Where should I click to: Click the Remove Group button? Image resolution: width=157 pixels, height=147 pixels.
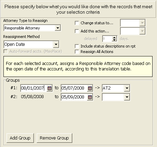55,138
